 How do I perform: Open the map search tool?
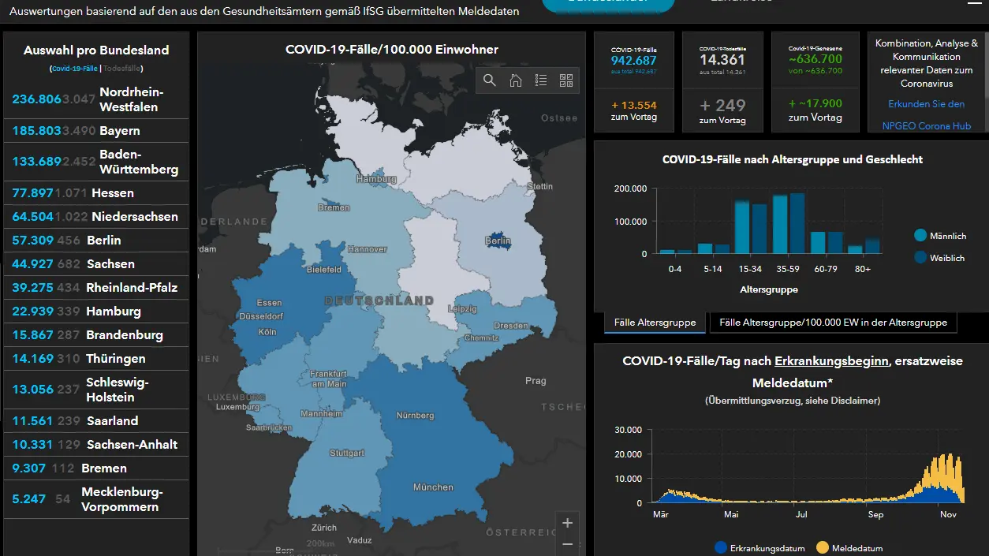pos(490,80)
